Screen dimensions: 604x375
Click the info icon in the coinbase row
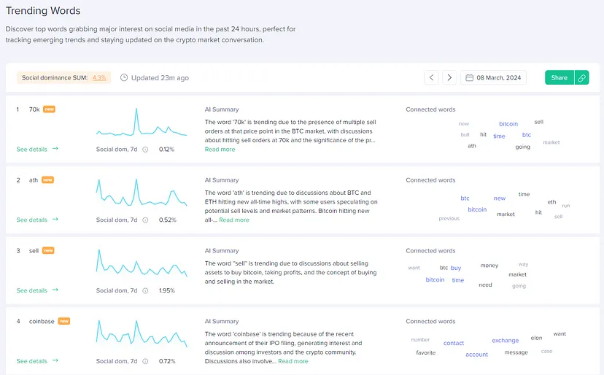click(x=145, y=362)
